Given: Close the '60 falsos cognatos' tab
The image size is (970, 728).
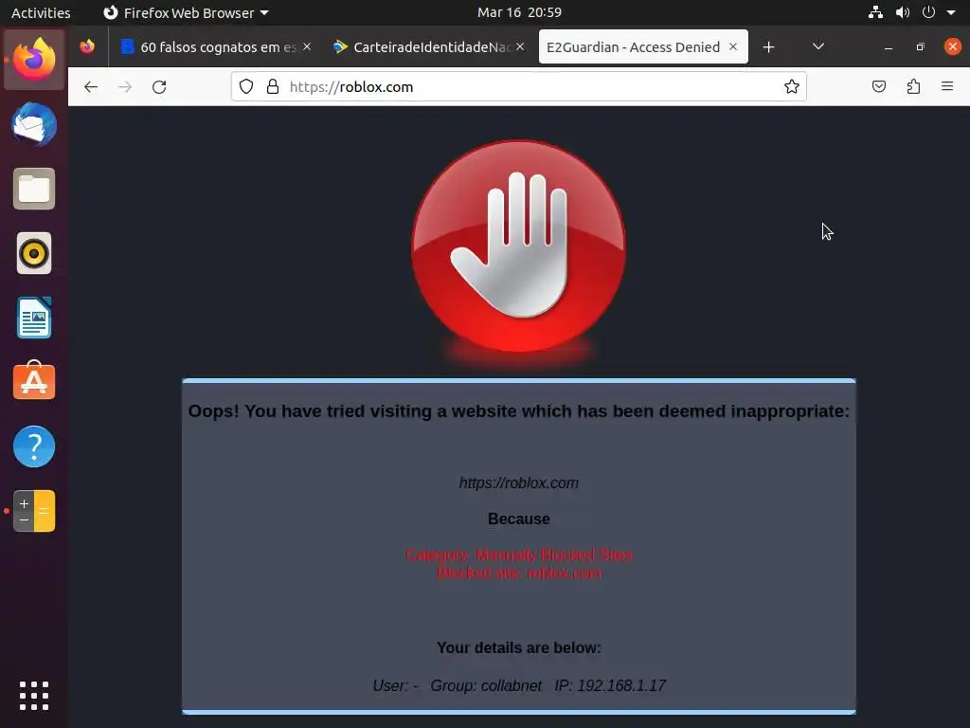Looking at the screenshot, I should 307,46.
